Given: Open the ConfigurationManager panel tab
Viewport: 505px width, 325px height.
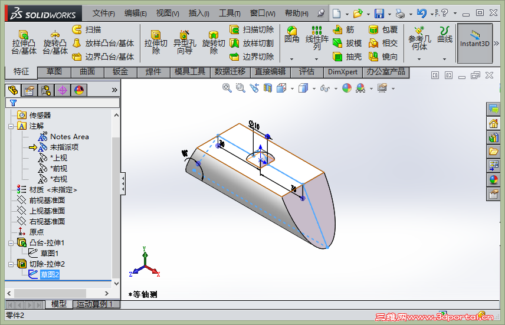Looking at the screenshot, I should coord(46,90).
